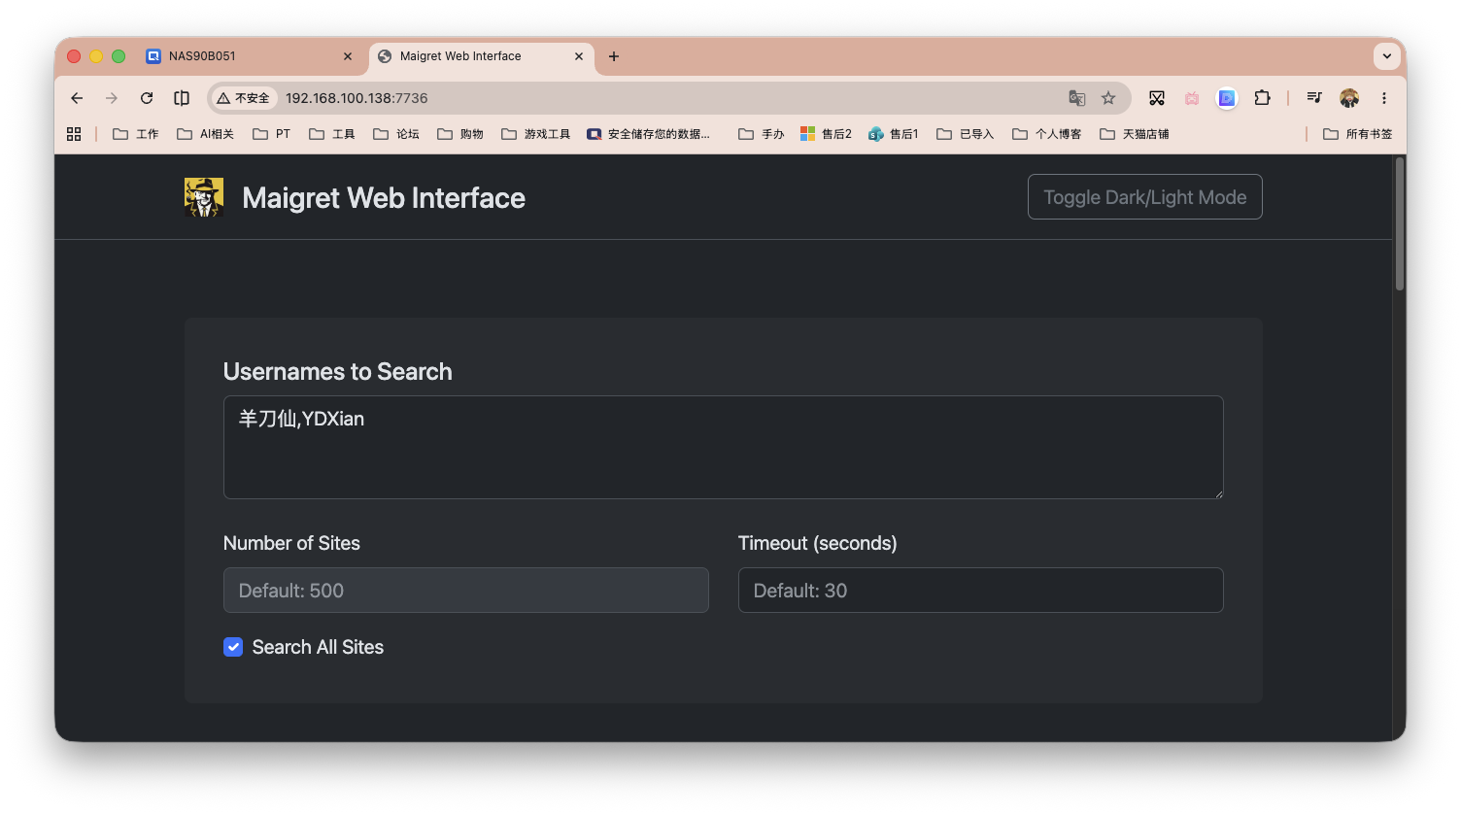This screenshot has width=1461, height=814.
Task: Click the address bar URL 192.168.100.138:7736
Action: [x=357, y=98]
